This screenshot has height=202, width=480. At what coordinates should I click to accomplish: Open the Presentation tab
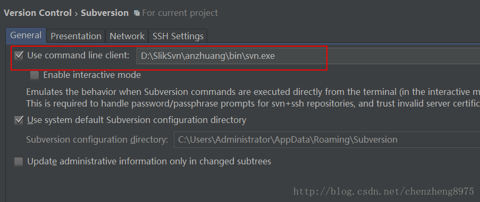click(76, 36)
